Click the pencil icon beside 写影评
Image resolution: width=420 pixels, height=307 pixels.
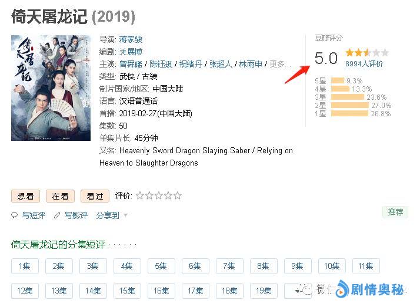point(57,215)
